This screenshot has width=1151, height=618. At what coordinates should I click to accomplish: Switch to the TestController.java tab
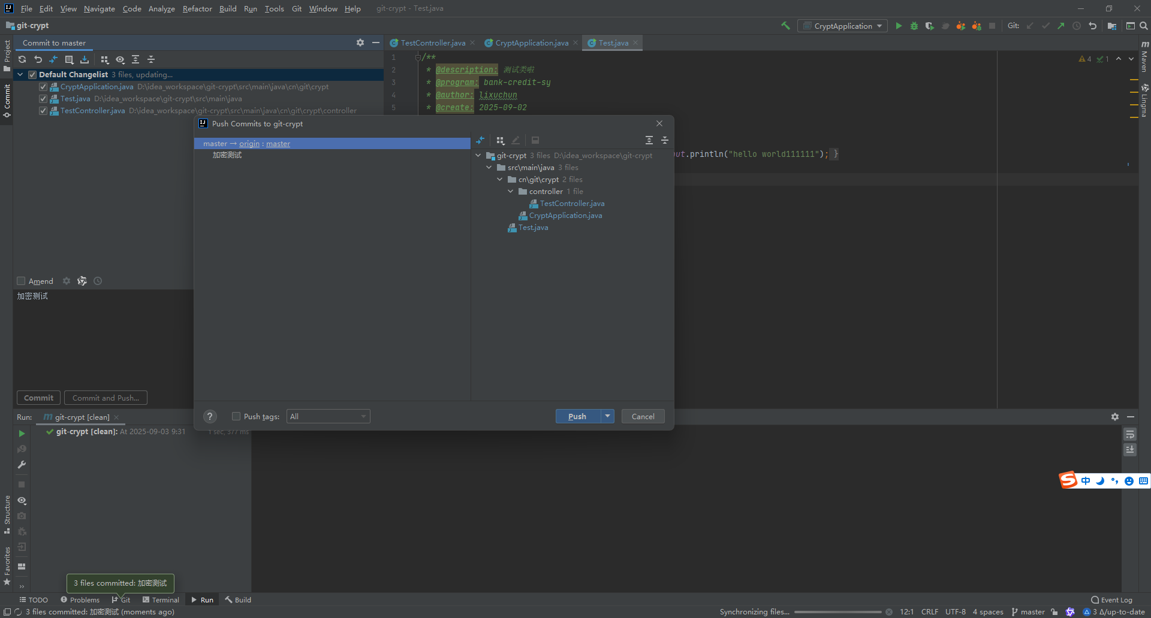coord(433,43)
